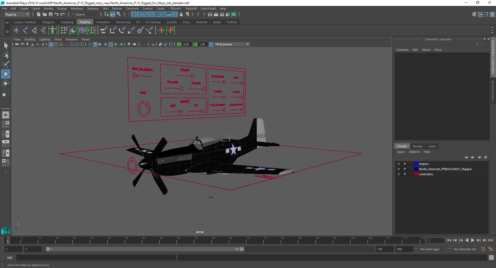
Task: Click the New Scene file icon
Action: coord(38,14)
